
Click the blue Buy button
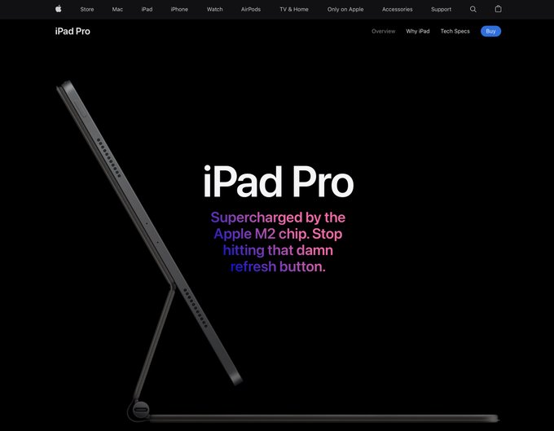[x=490, y=31]
